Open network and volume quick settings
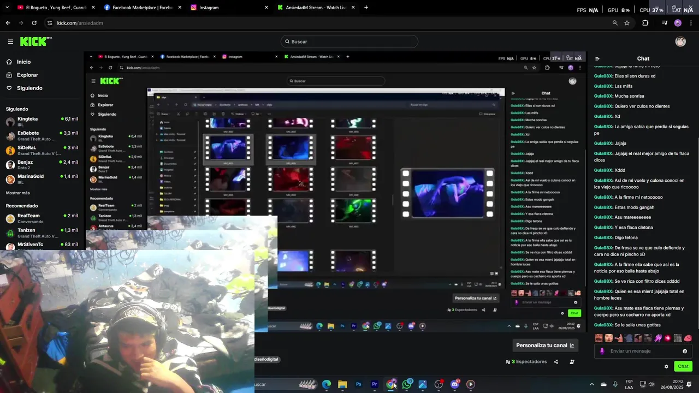 click(647, 384)
